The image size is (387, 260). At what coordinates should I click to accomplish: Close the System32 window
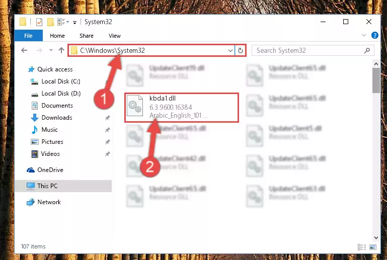tap(369, 22)
